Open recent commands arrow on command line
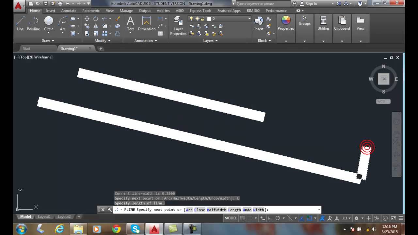Image resolution: width=418 pixels, height=235 pixels. coord(319,210)
